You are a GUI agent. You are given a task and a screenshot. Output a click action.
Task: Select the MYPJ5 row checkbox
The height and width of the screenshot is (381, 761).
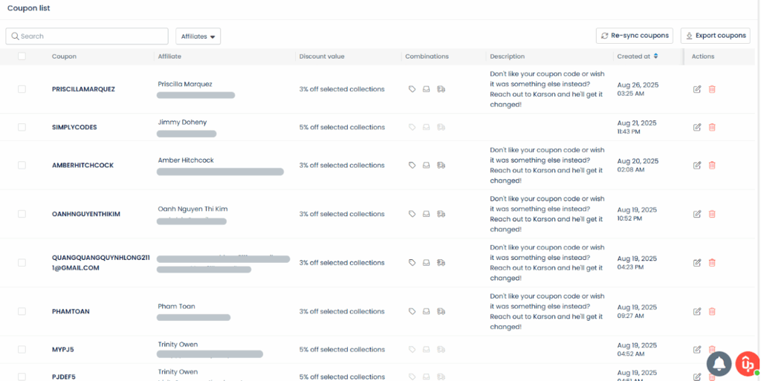coord(22,350)
